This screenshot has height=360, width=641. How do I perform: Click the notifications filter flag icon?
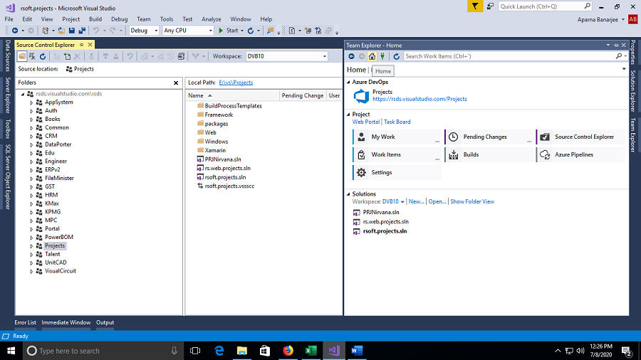pyautogui.click(x=475, y=6)
